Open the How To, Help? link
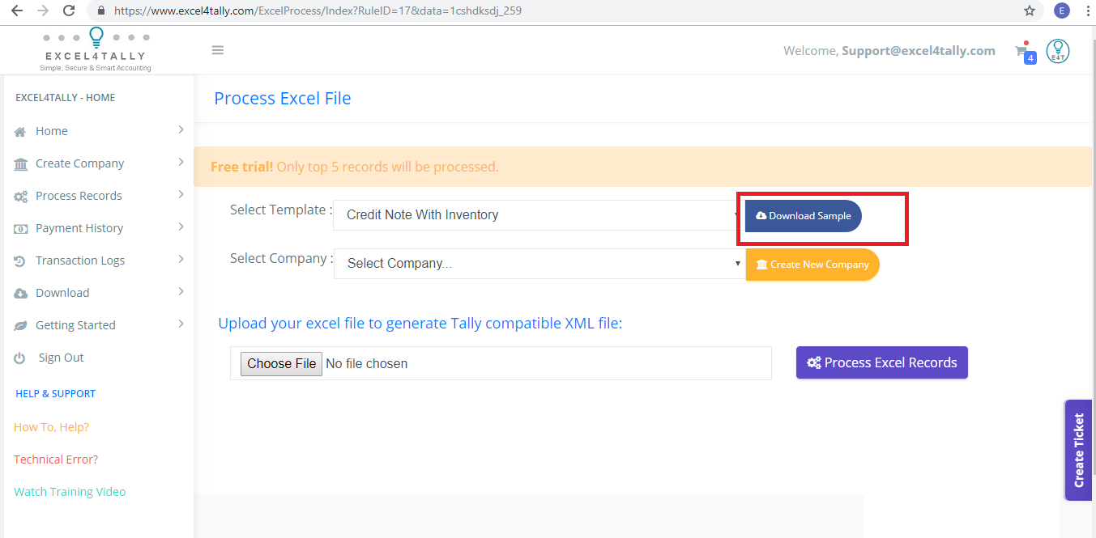Screen dimensions: 1096x538 (x=52, y=427)
